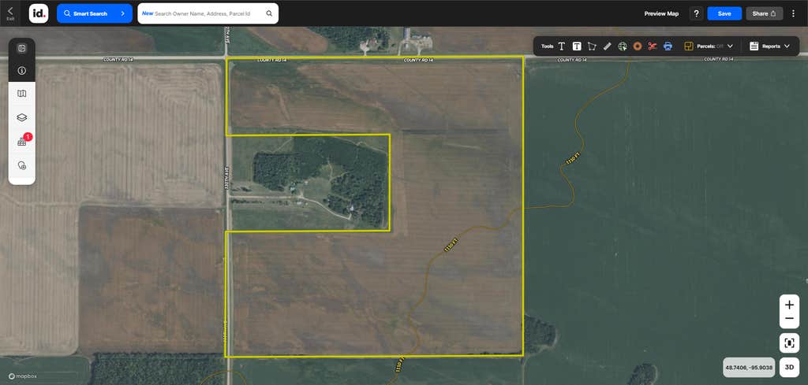Image resolution: width=808 pixels, height=385 pixels.
Task: Zoom in with the plus button
Action: [789, 305]
